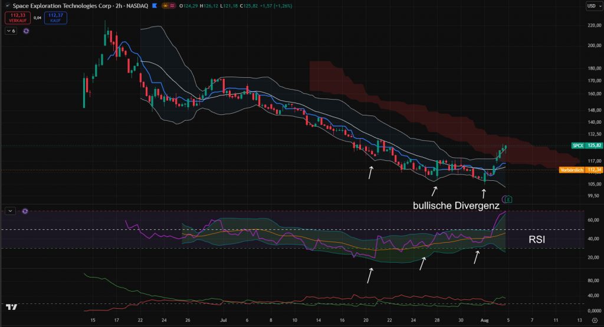Click the high value H126,12
Image resolution: width=604 pixels, height=327 pixels.
point(209,6)
